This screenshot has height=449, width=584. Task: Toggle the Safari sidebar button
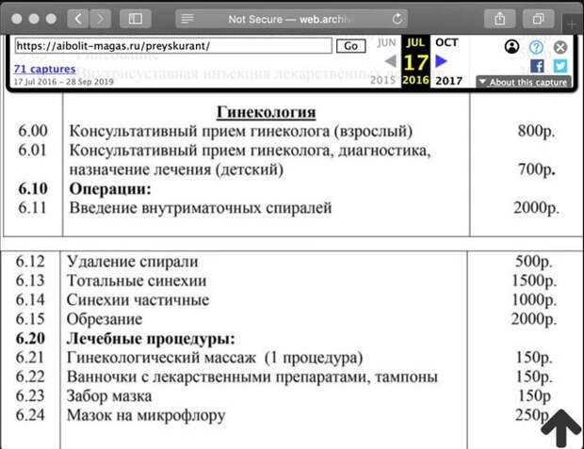pos(136,19)
